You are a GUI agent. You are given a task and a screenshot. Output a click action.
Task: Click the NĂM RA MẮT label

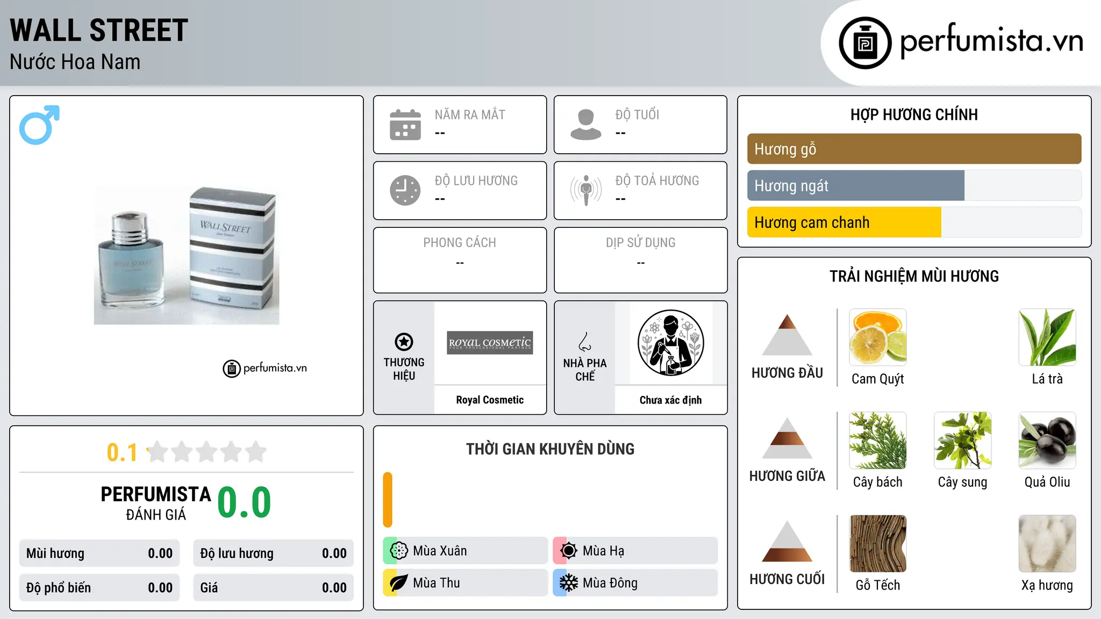pyautogui.click(x=470, y=114)
